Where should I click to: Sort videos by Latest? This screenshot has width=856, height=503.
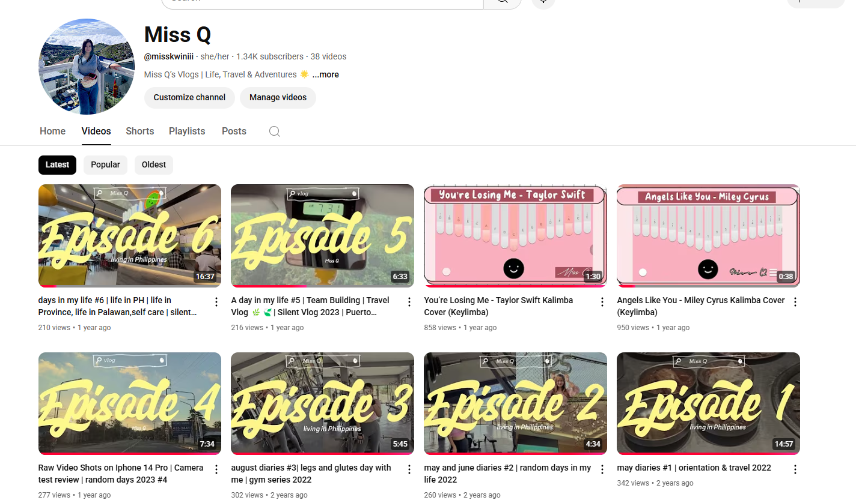(x=57, y=164)
